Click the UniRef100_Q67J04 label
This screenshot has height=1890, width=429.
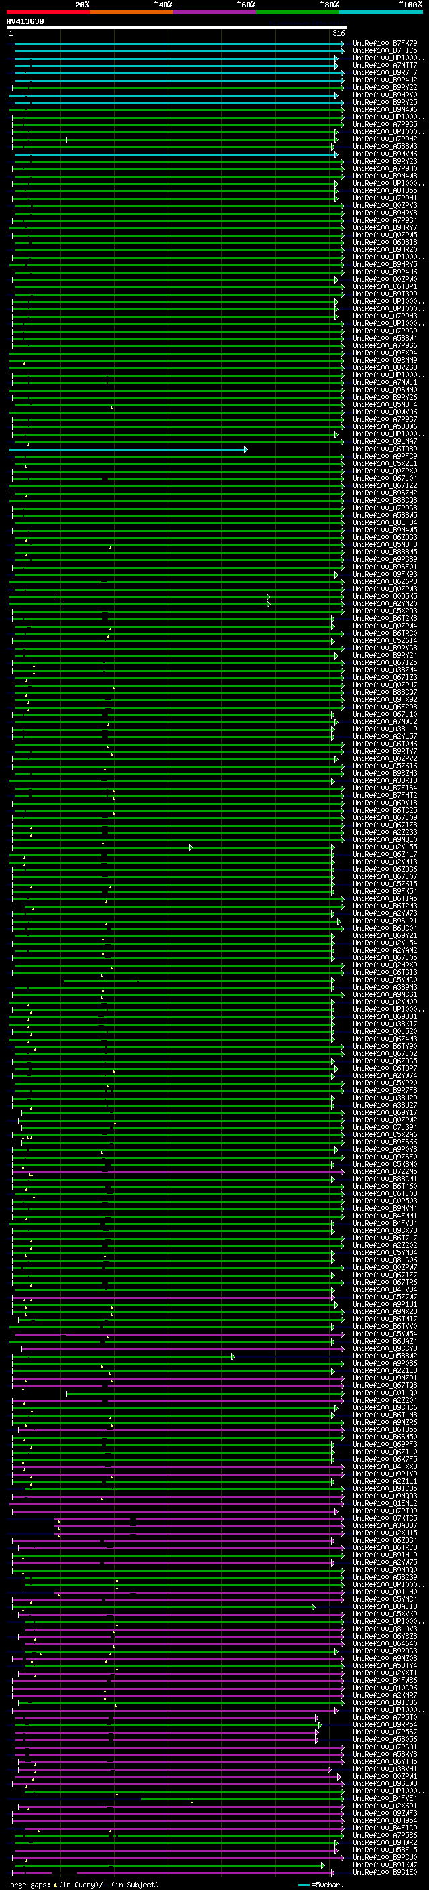pos(385,479)
